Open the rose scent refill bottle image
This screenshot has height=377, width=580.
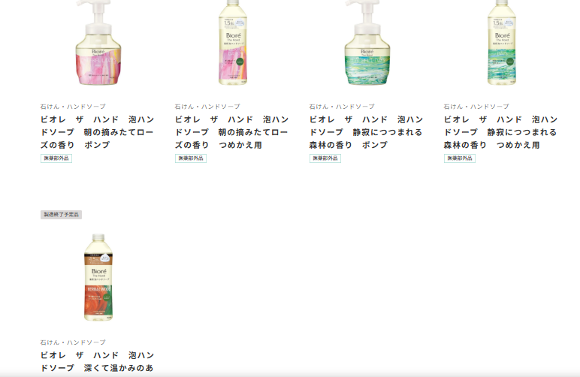pos(233,43)
